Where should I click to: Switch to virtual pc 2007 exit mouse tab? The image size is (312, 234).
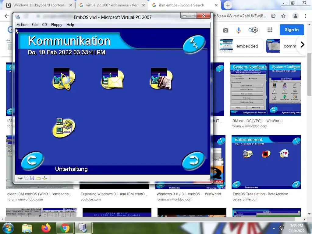point(112,5)
